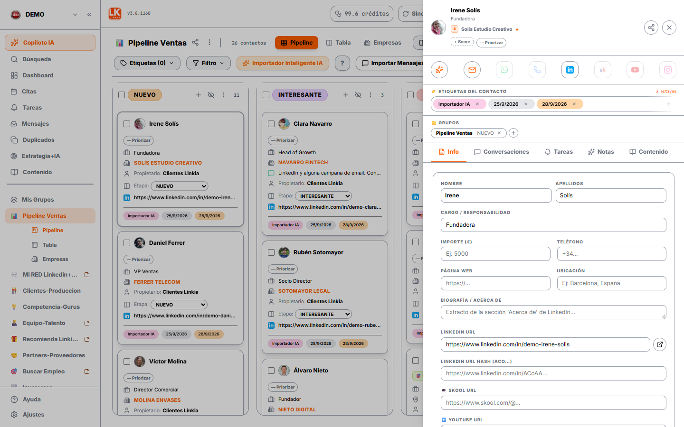This screenshot has width=684, height=427.
Task: Open LinkedIn URL in external window
Action: pyautogui.click(x=660, y=344)
